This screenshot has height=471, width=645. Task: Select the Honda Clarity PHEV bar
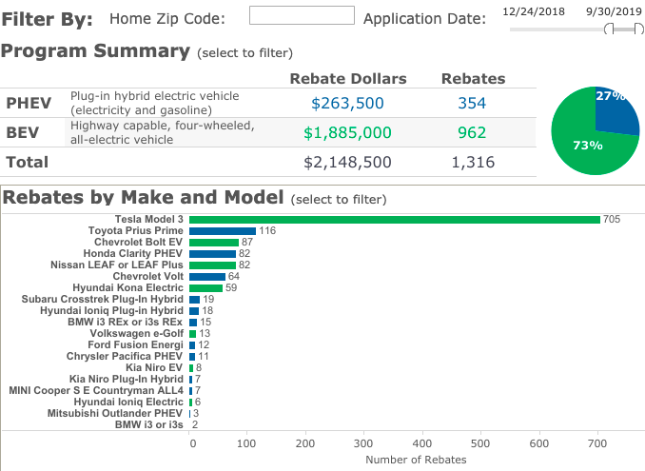[x=213, y=254]
